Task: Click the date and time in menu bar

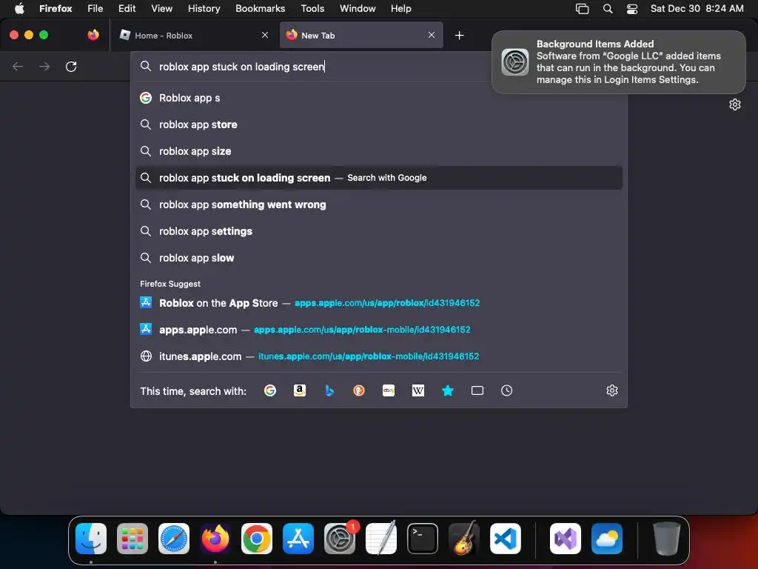Action: coord(697,9)
